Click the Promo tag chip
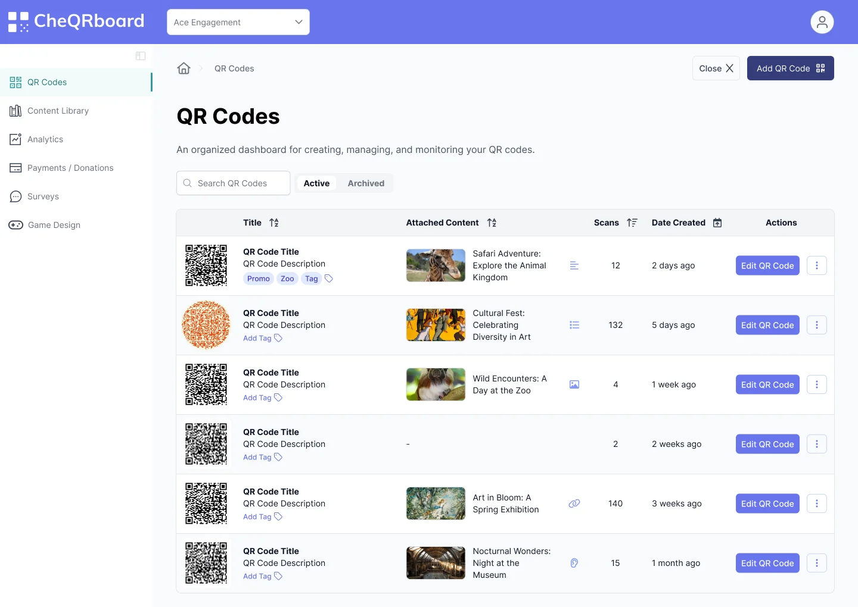This screenshot has width=858, height=607. click(259, 279)
